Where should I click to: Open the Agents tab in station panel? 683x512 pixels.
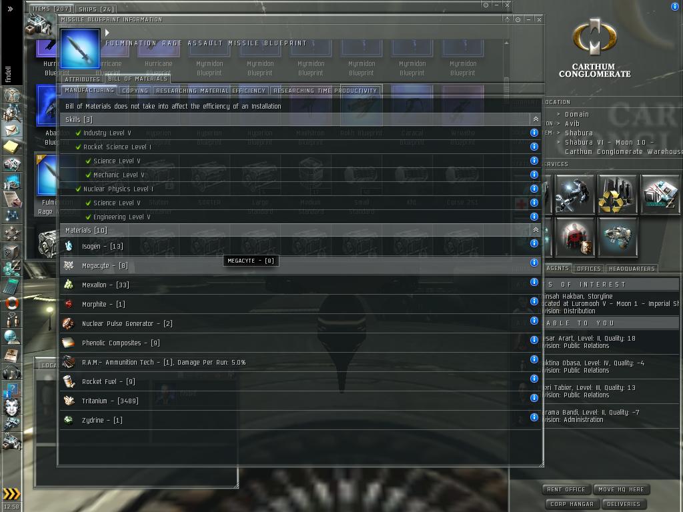[557, 268]
